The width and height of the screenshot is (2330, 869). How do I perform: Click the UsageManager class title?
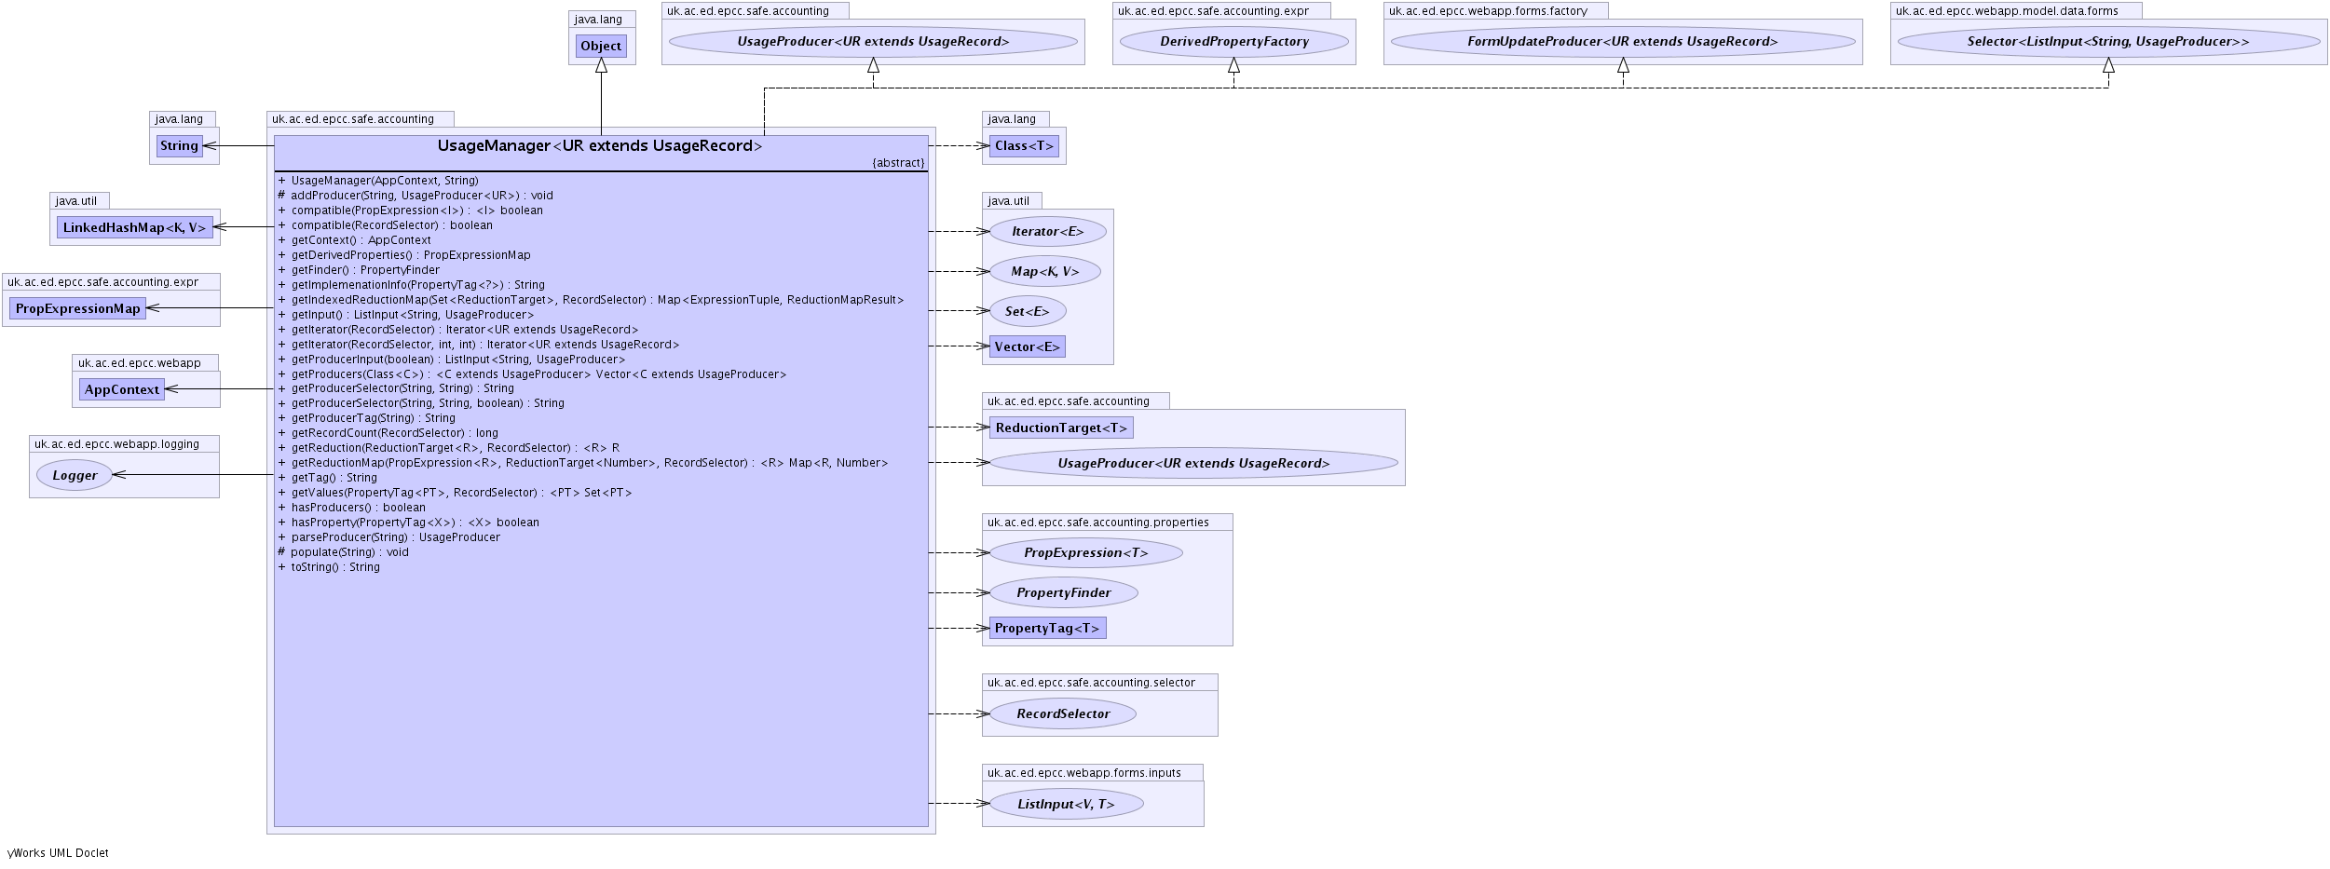(600, 146)
